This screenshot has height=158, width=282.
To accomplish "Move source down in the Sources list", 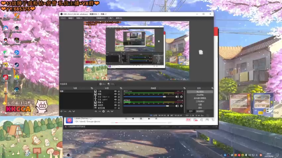I will click(112, 111).
